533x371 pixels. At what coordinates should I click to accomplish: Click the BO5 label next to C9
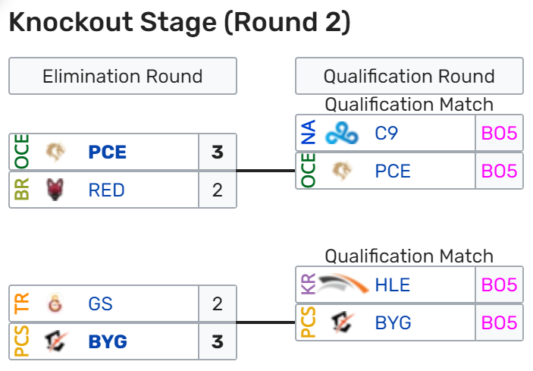[x=500, y=133]
